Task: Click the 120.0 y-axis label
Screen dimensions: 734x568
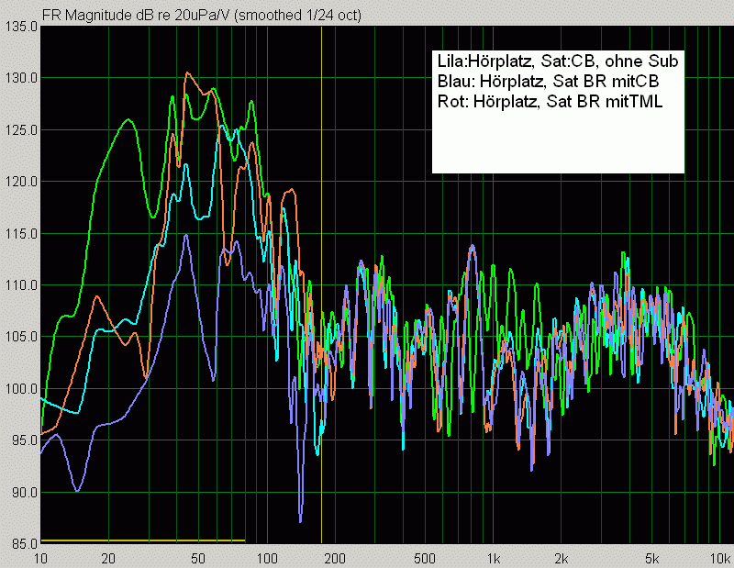Action: 21,182
